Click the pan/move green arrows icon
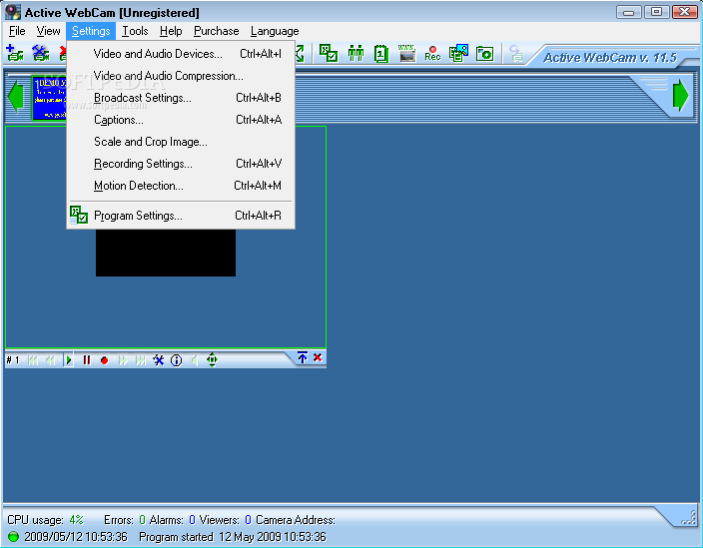703x548 pixels. (x=212, y=359)
